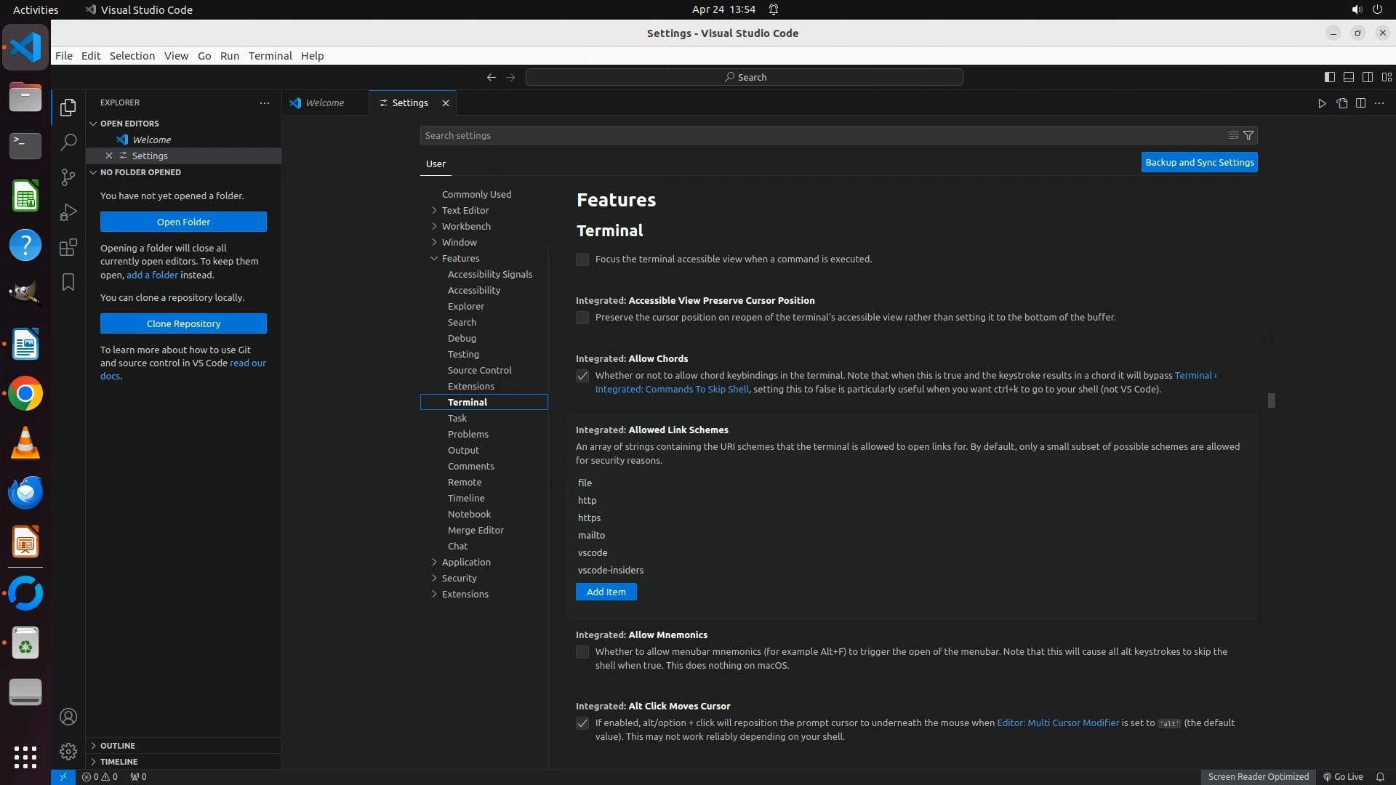Click the Search view magnifier icon
1396x785 pixels.
[68, 142]
